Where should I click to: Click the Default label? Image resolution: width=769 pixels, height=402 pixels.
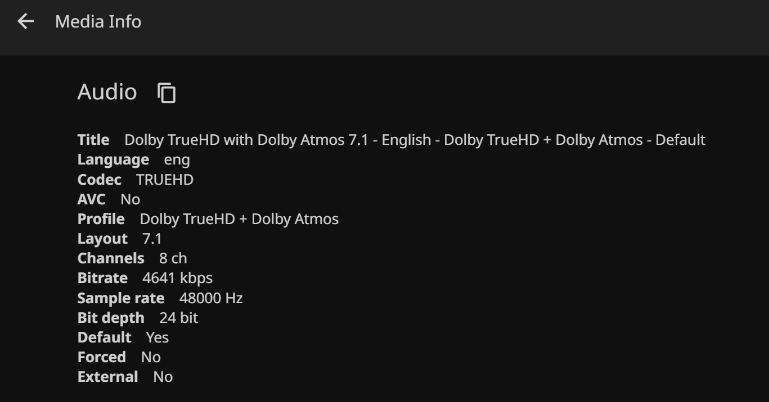click(x=104, y=337)
